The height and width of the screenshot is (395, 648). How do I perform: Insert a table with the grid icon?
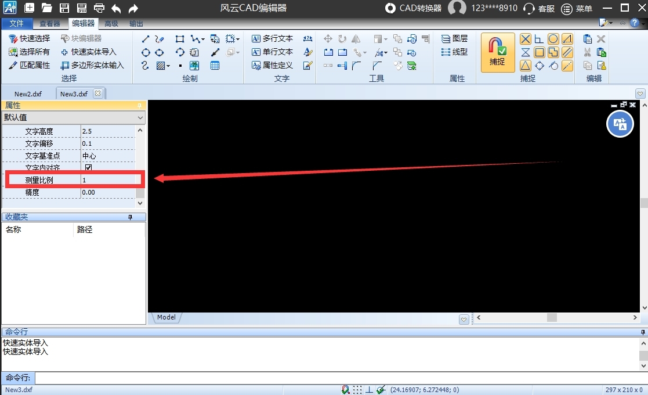(x=215, y=66)
